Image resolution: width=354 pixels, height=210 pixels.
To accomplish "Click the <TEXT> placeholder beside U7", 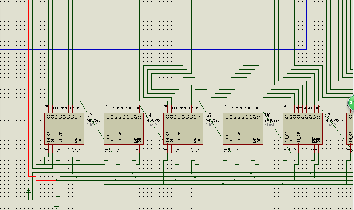I will [330, 125].
